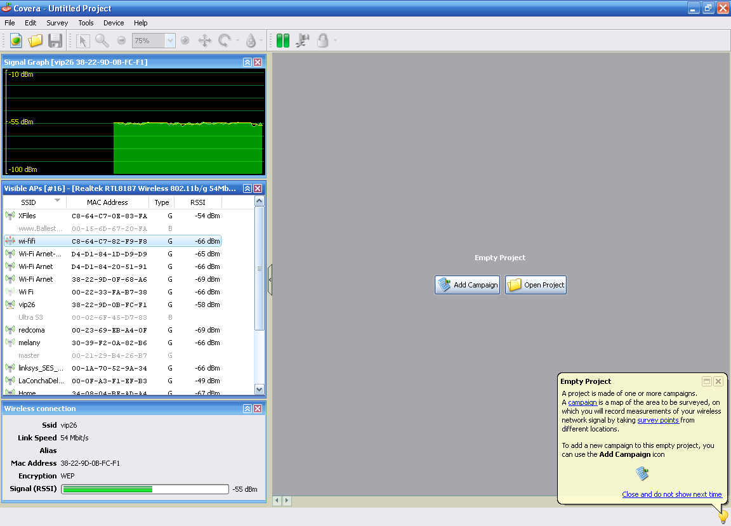Click the padlock icon in toolbar
Viewport: 731px width, 526px height.
[x=323, y=41]
